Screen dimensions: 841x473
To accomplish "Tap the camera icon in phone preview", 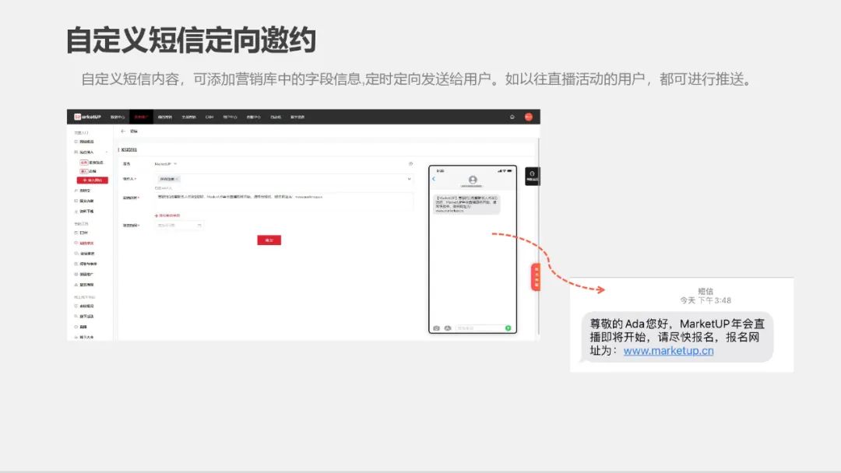I will 437,328.
